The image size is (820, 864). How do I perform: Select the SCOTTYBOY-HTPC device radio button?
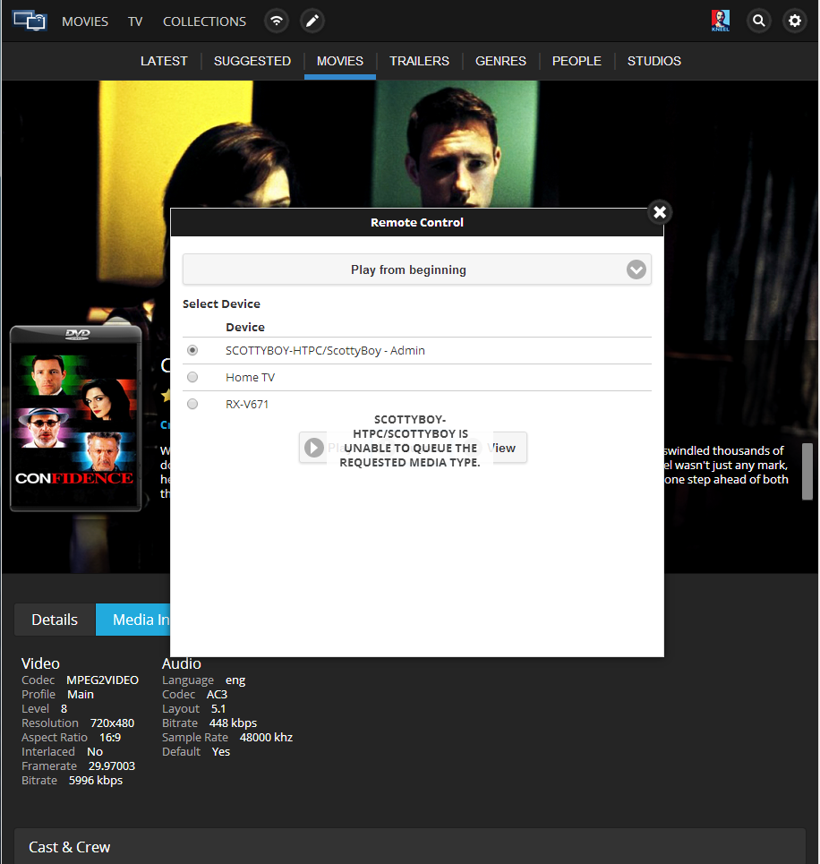pyautogui.click(x=192, y=350)
